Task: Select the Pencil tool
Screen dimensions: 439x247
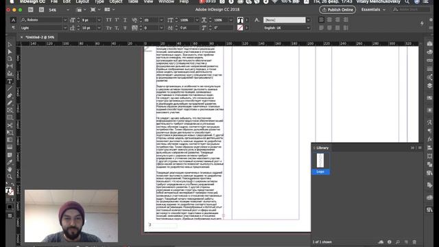Action: coord(10,103)
